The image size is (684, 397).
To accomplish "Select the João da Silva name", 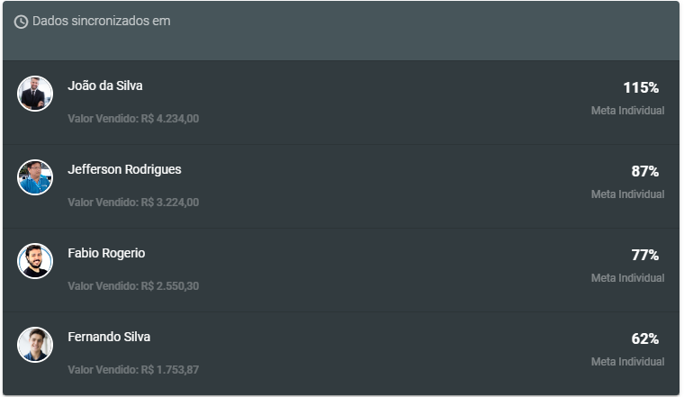I will click(x=105, y=86).
